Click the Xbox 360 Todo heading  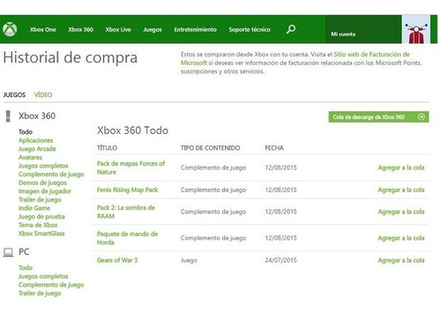click(132, 130)
